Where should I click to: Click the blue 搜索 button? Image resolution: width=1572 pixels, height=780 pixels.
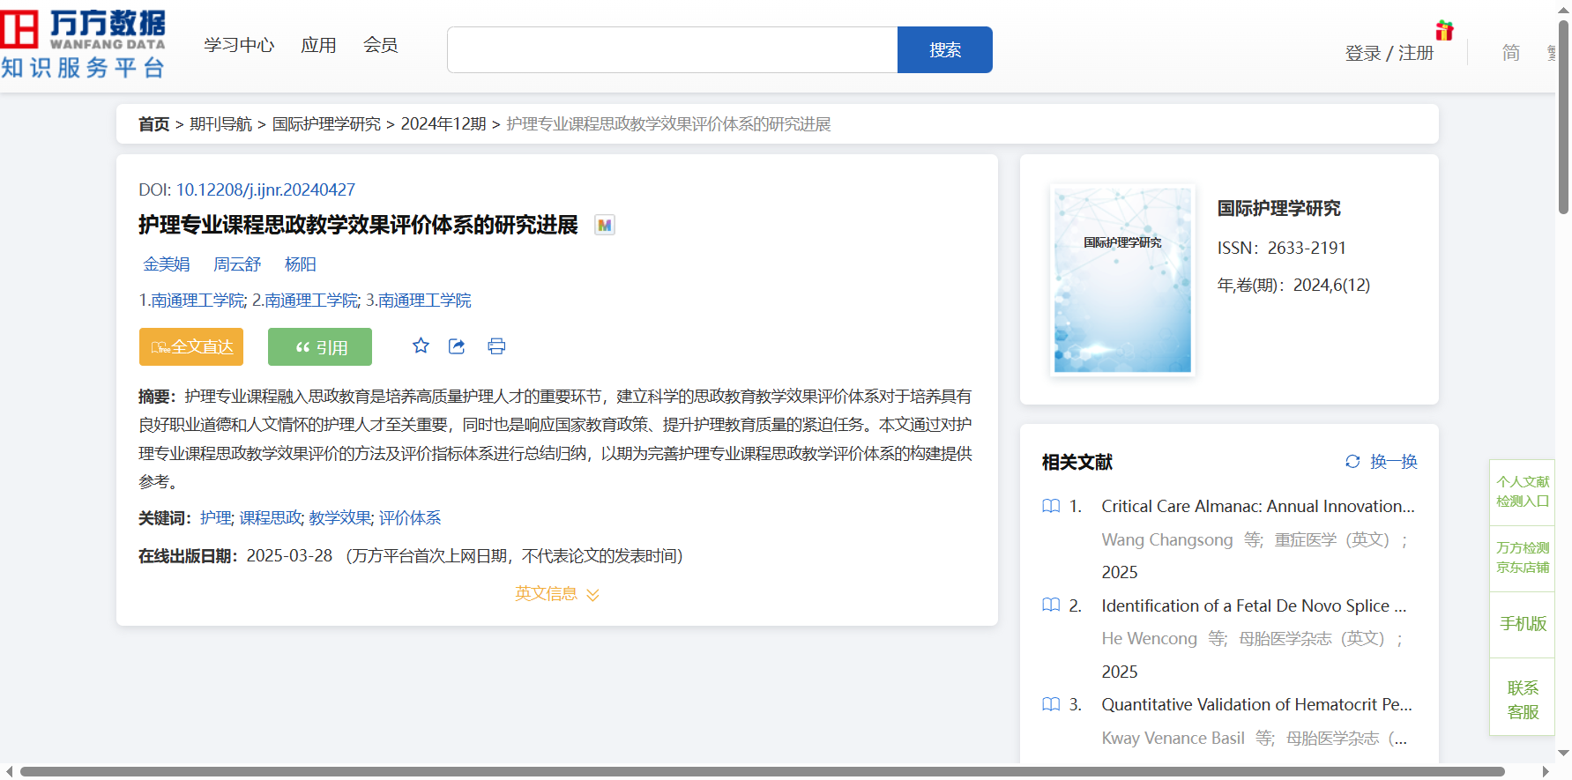[x=944, y=50]
